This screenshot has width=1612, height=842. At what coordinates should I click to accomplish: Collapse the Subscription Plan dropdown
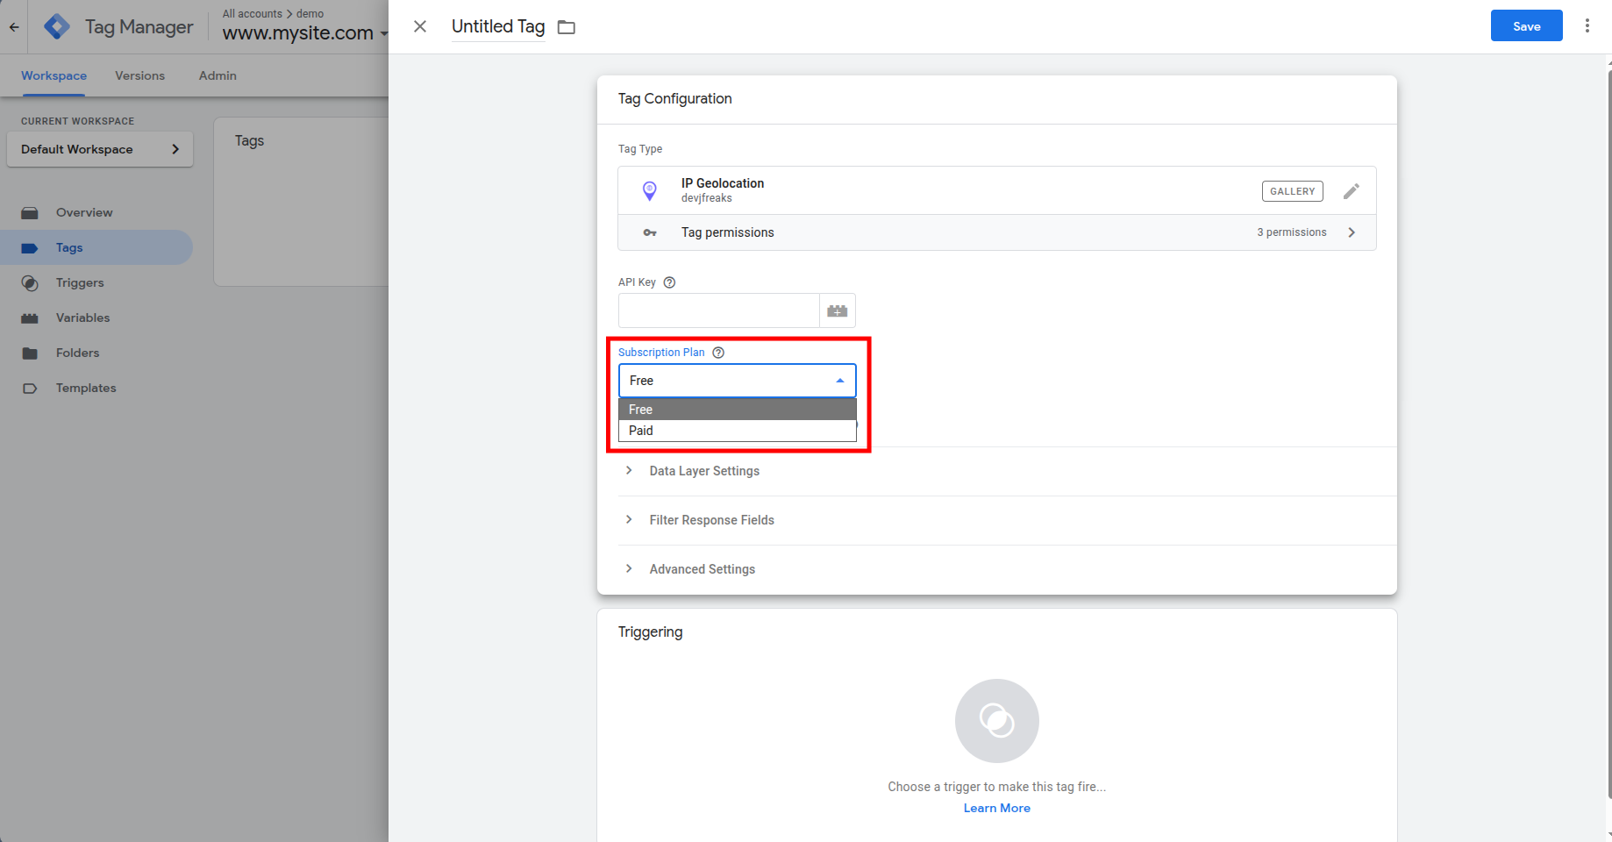(x=840, y=381)
